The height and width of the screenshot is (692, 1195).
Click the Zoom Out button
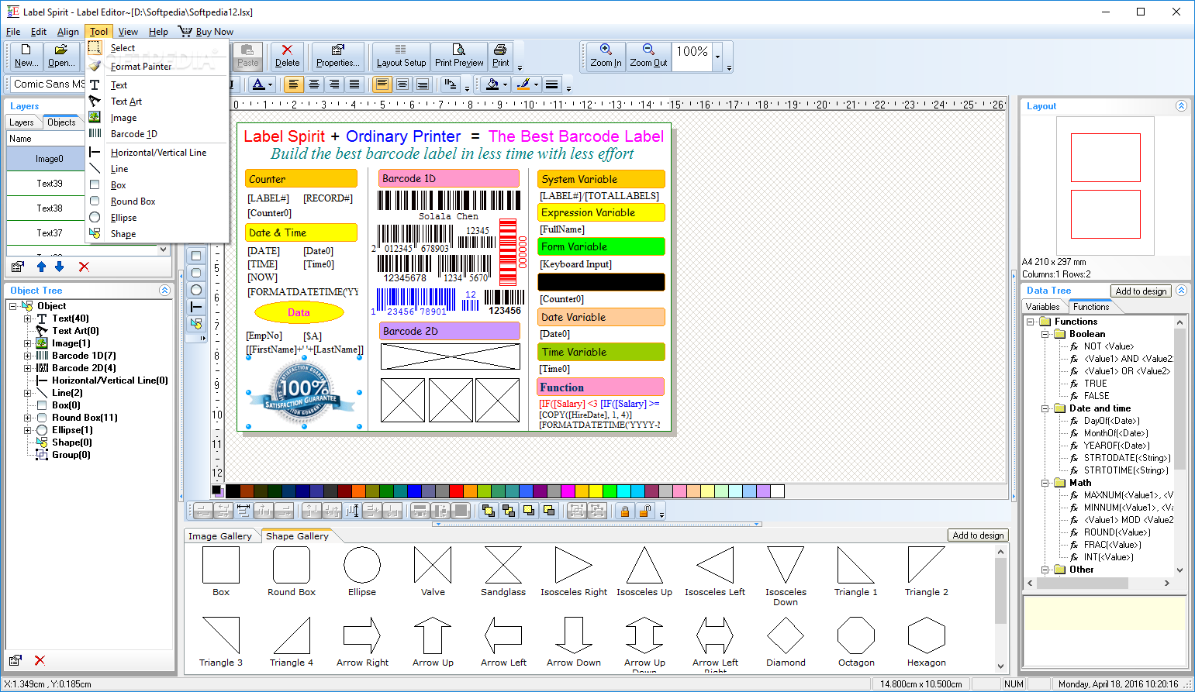click(648, 56)
